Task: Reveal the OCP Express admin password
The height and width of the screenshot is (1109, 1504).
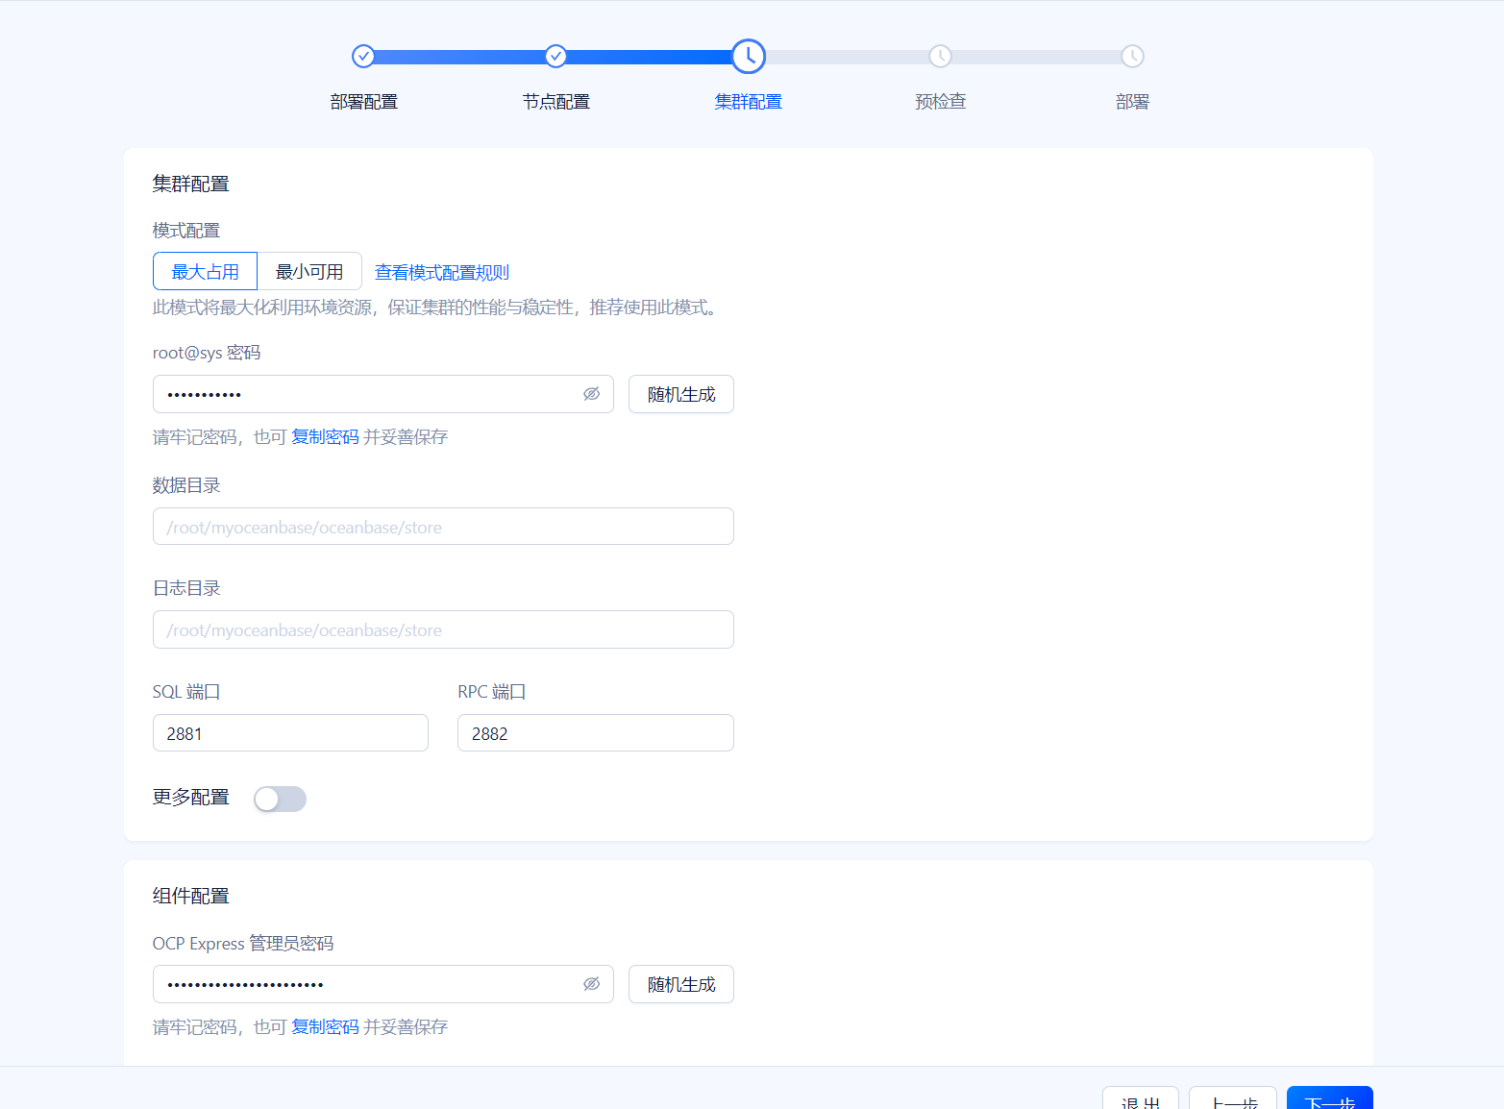Action: [x=592, y=984]
